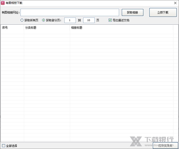The width and height of the screenshot is (179, 149).
Task: Click the start page field showing 1
Action: (70, 20)
